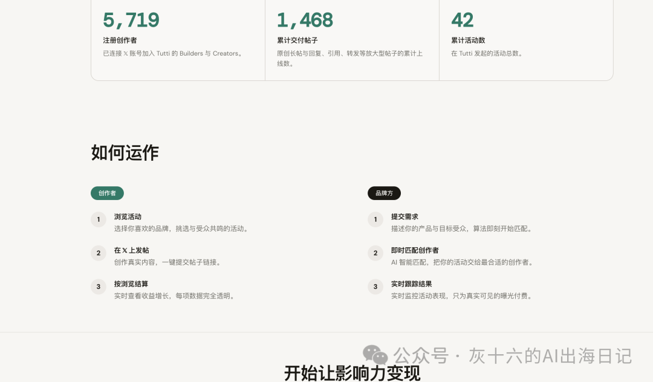Click the 在 X 上发帖 step title
The image size is (653, 382).
click(x=132, y=250)
